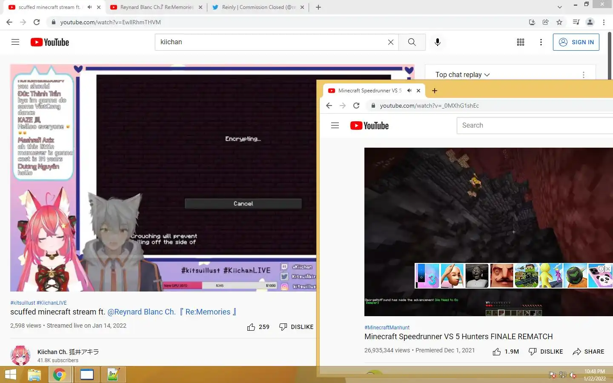
Task: Click SIGN IN button
Action: coord(576,42)
